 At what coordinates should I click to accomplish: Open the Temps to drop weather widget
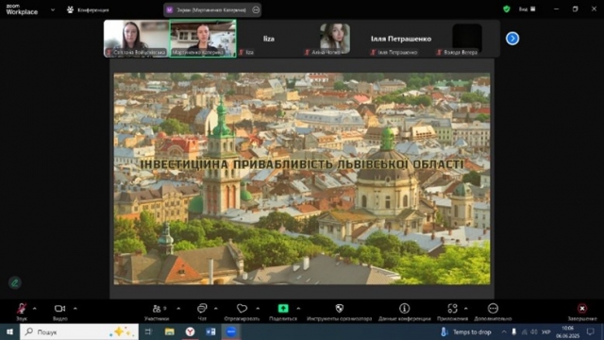click(466, 331)
